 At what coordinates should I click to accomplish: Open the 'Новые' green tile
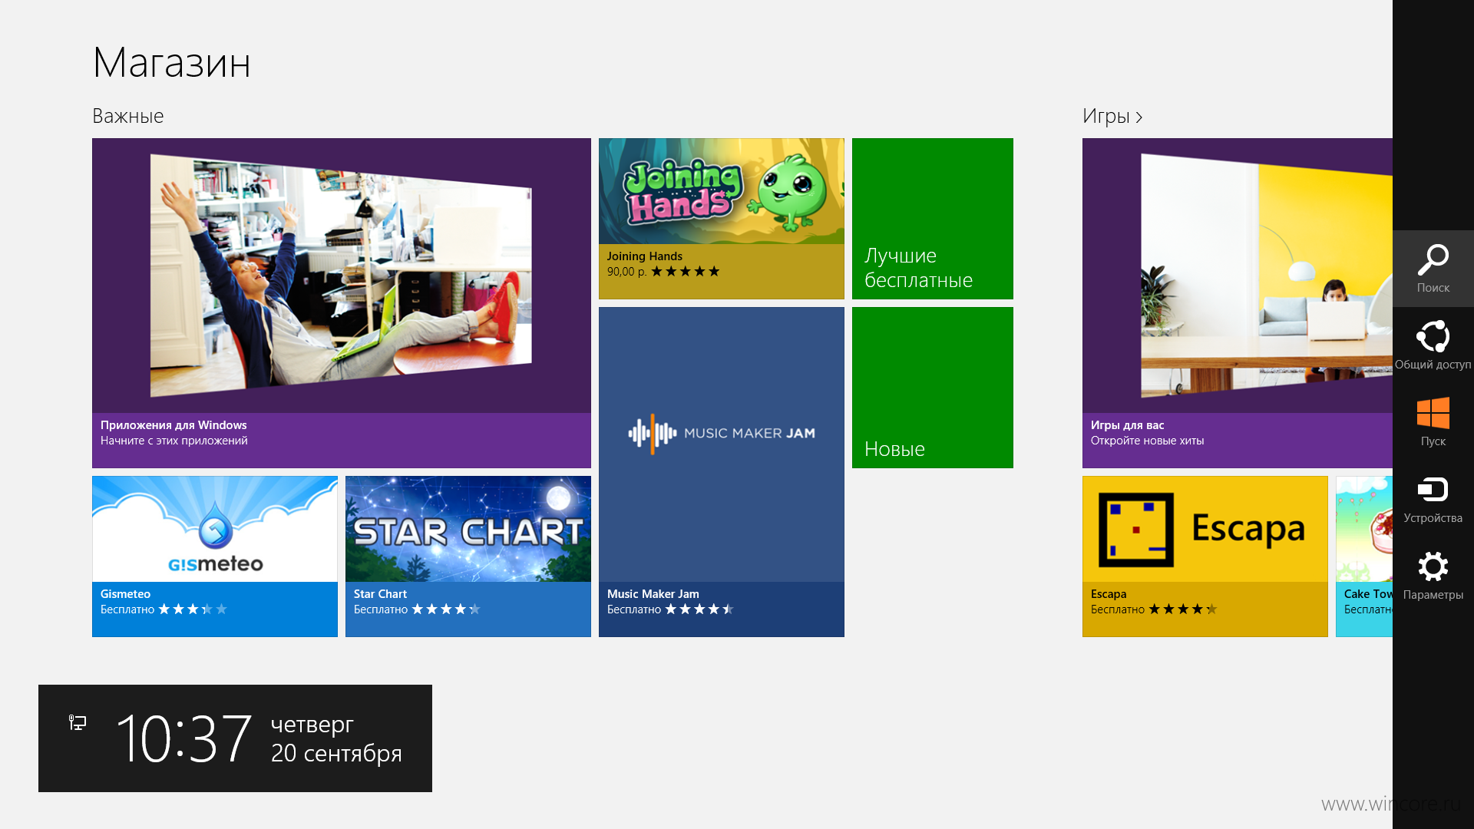tap(933, 388)
